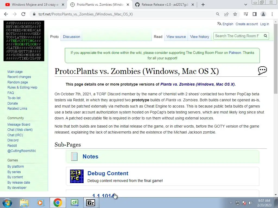Open the View history tab
278x208 pixels.
(200, 37)
